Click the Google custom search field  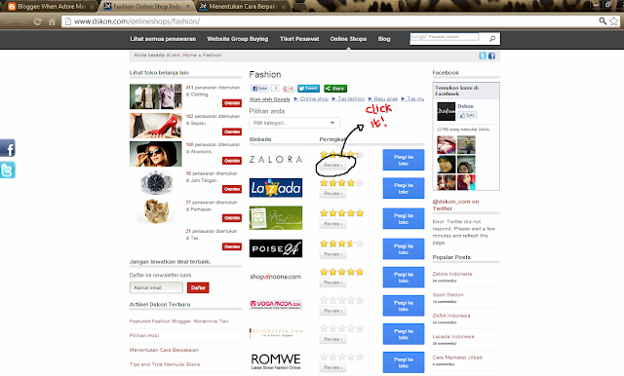click(445, 37)
